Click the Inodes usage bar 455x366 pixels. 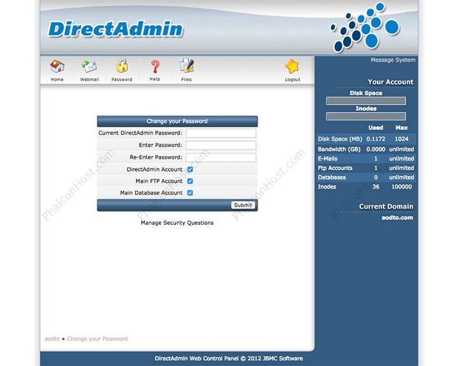pyautogui.click(x=366, y=116)
